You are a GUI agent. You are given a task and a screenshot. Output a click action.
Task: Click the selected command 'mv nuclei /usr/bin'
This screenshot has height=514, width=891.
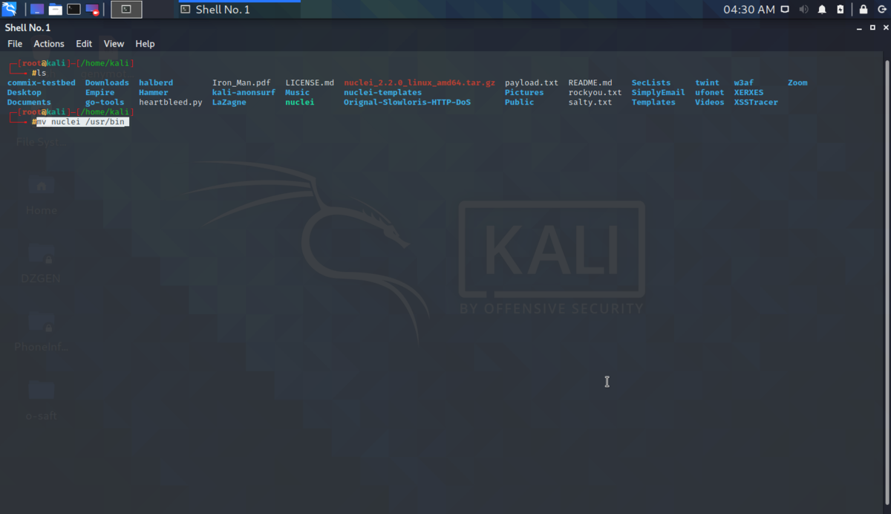(83, 122)
